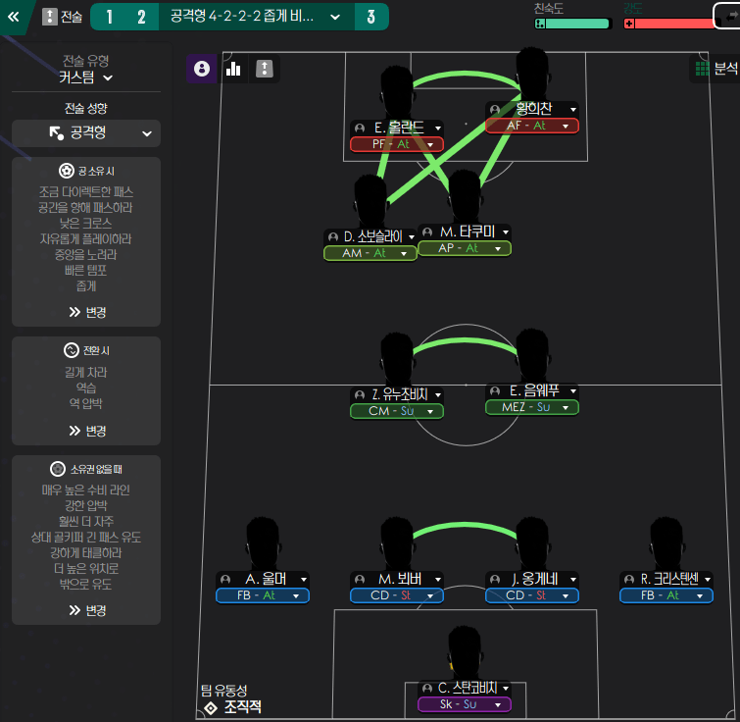Select the instructions view icon next to chart

265,69
